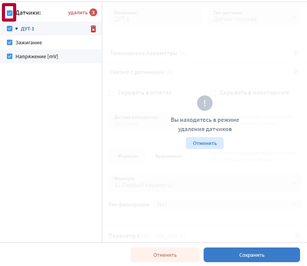Click the exclamation mark notice icon

tap(204, 103)
